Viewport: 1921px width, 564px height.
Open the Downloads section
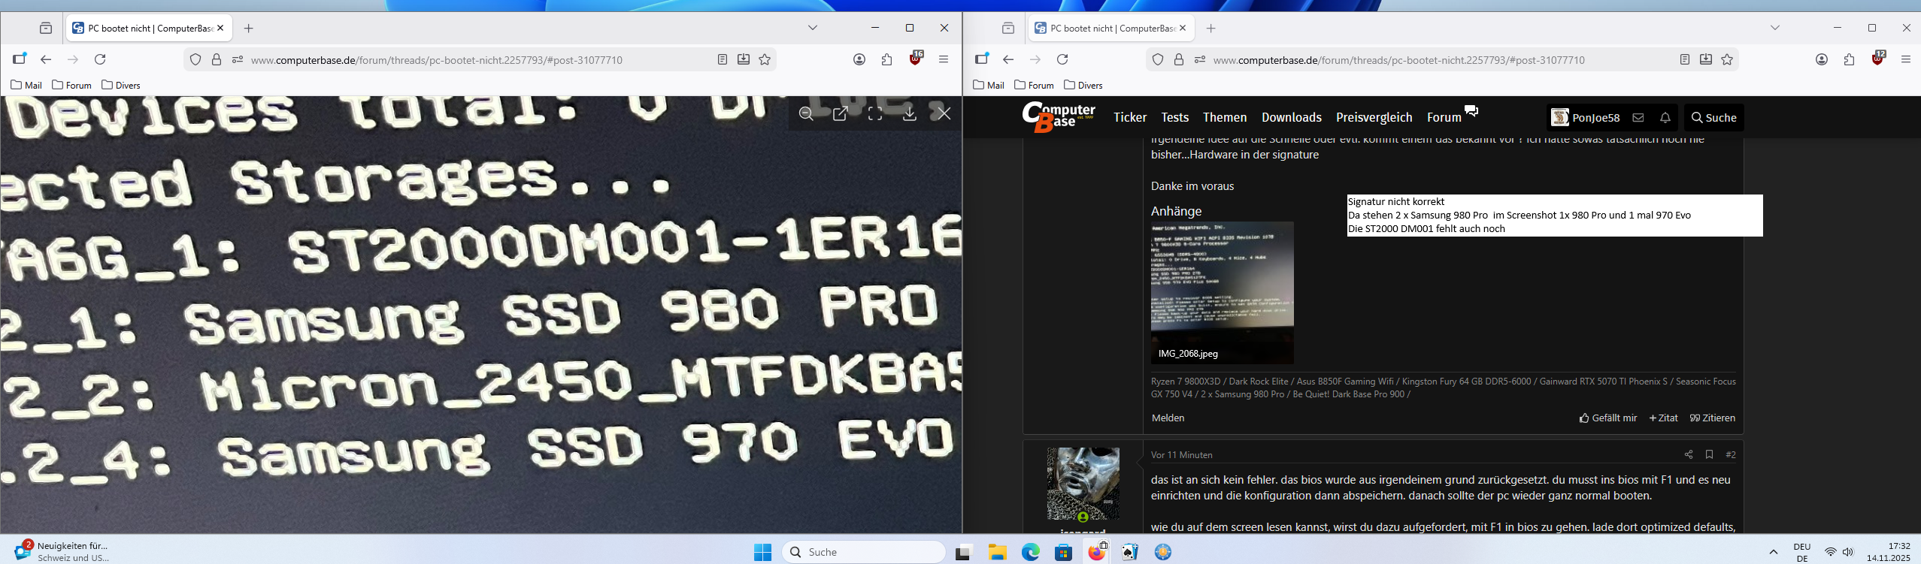click(1292, 117)
